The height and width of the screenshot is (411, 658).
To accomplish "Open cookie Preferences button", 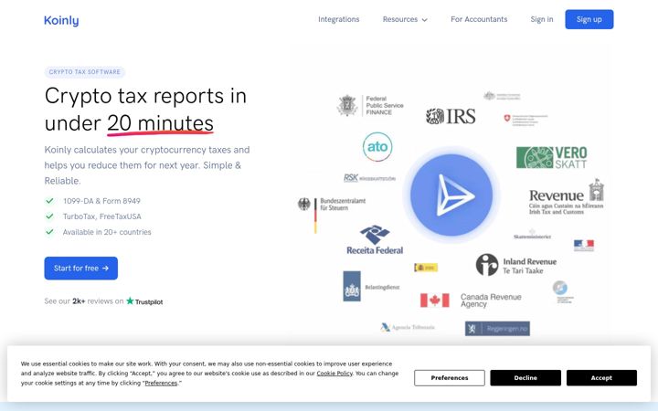I will pos(450,378).
